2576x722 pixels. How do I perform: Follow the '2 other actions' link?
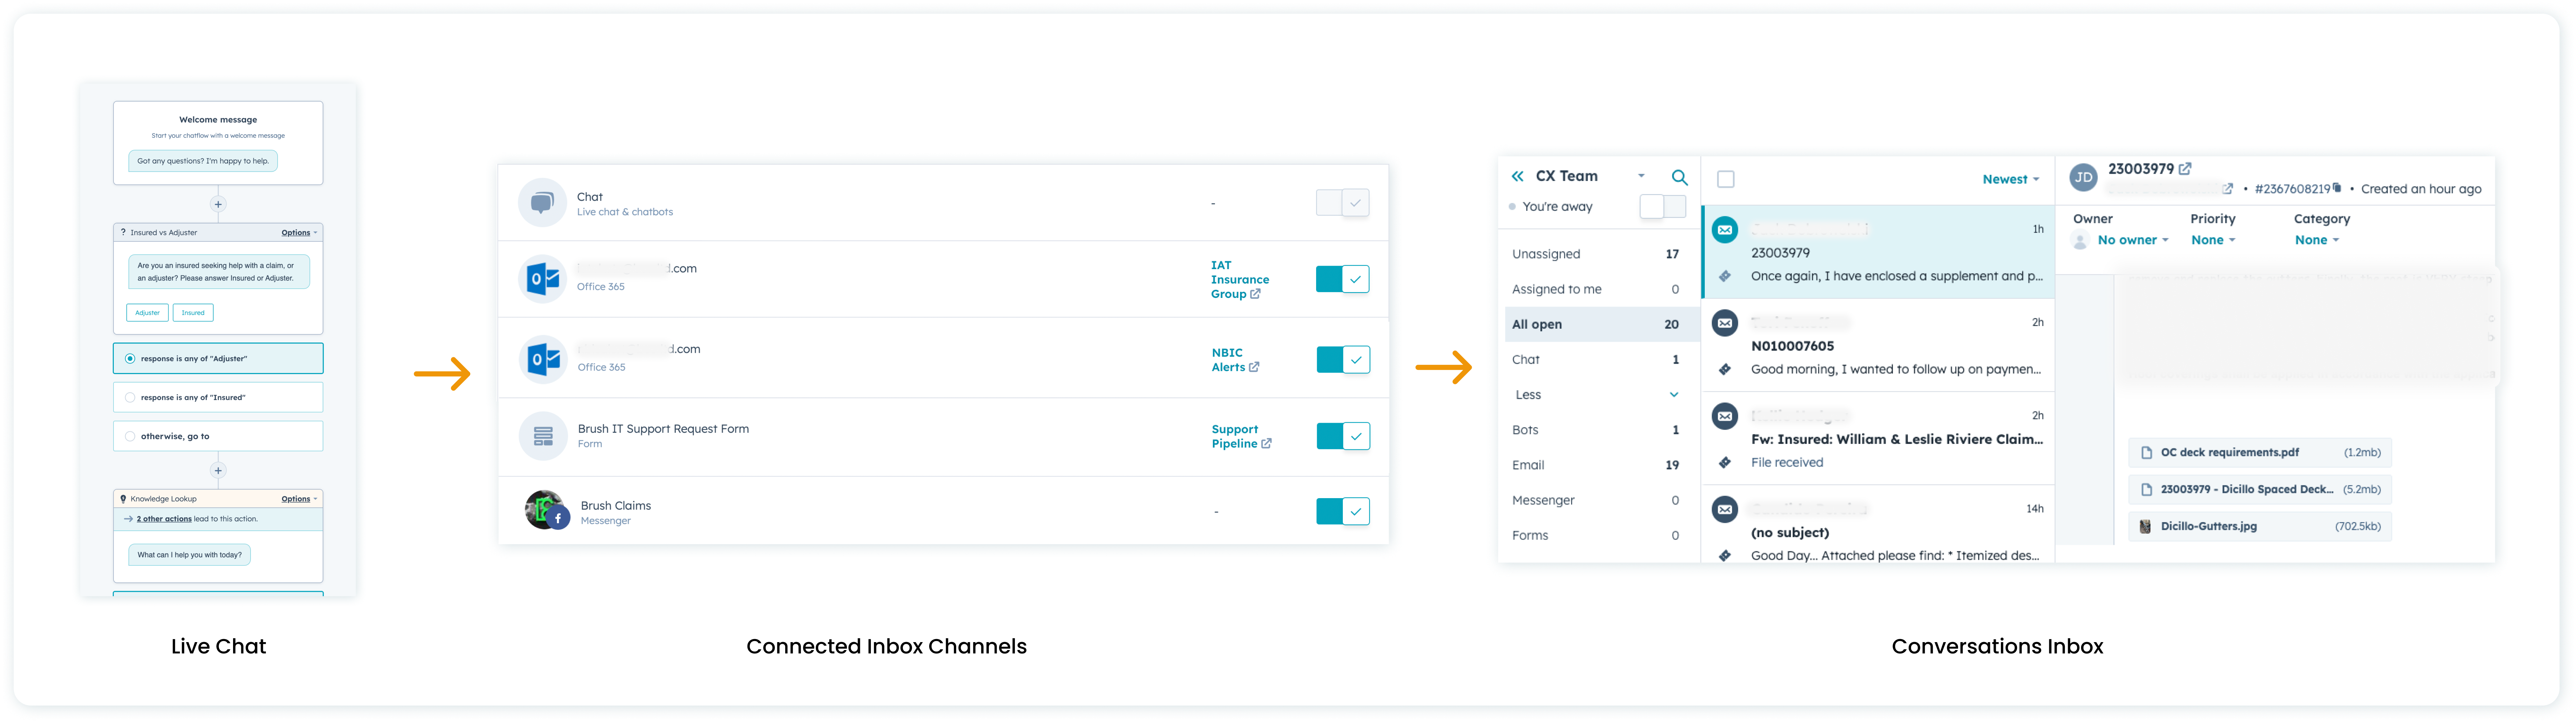(x=164, y=519)
